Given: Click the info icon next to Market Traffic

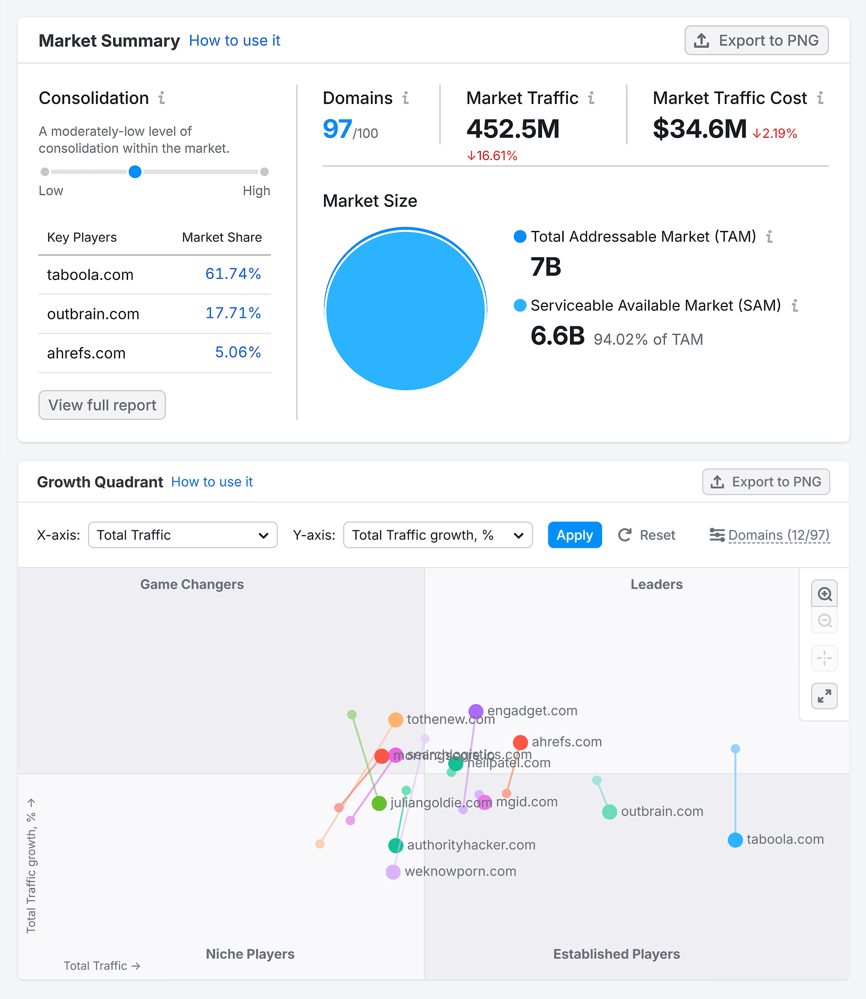Looking at the screenshot, I should tap(592, 98).
